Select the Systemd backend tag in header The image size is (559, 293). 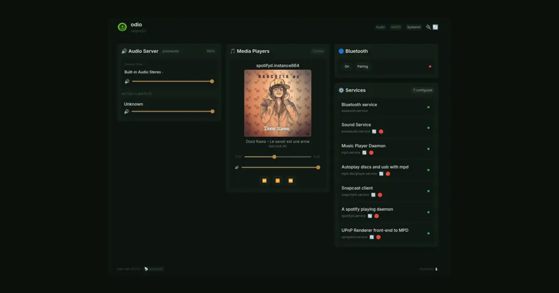coord(413,27)
